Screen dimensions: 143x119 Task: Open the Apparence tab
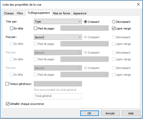point(80,13)
